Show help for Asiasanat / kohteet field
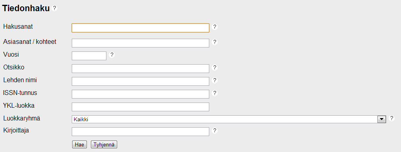This screenshot has width=401, height=152. [215, 42]
